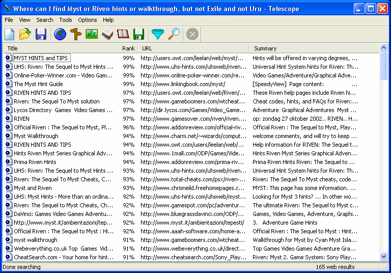391x273 pixels.
Task: Open the File menu
Action: [9, 20]
